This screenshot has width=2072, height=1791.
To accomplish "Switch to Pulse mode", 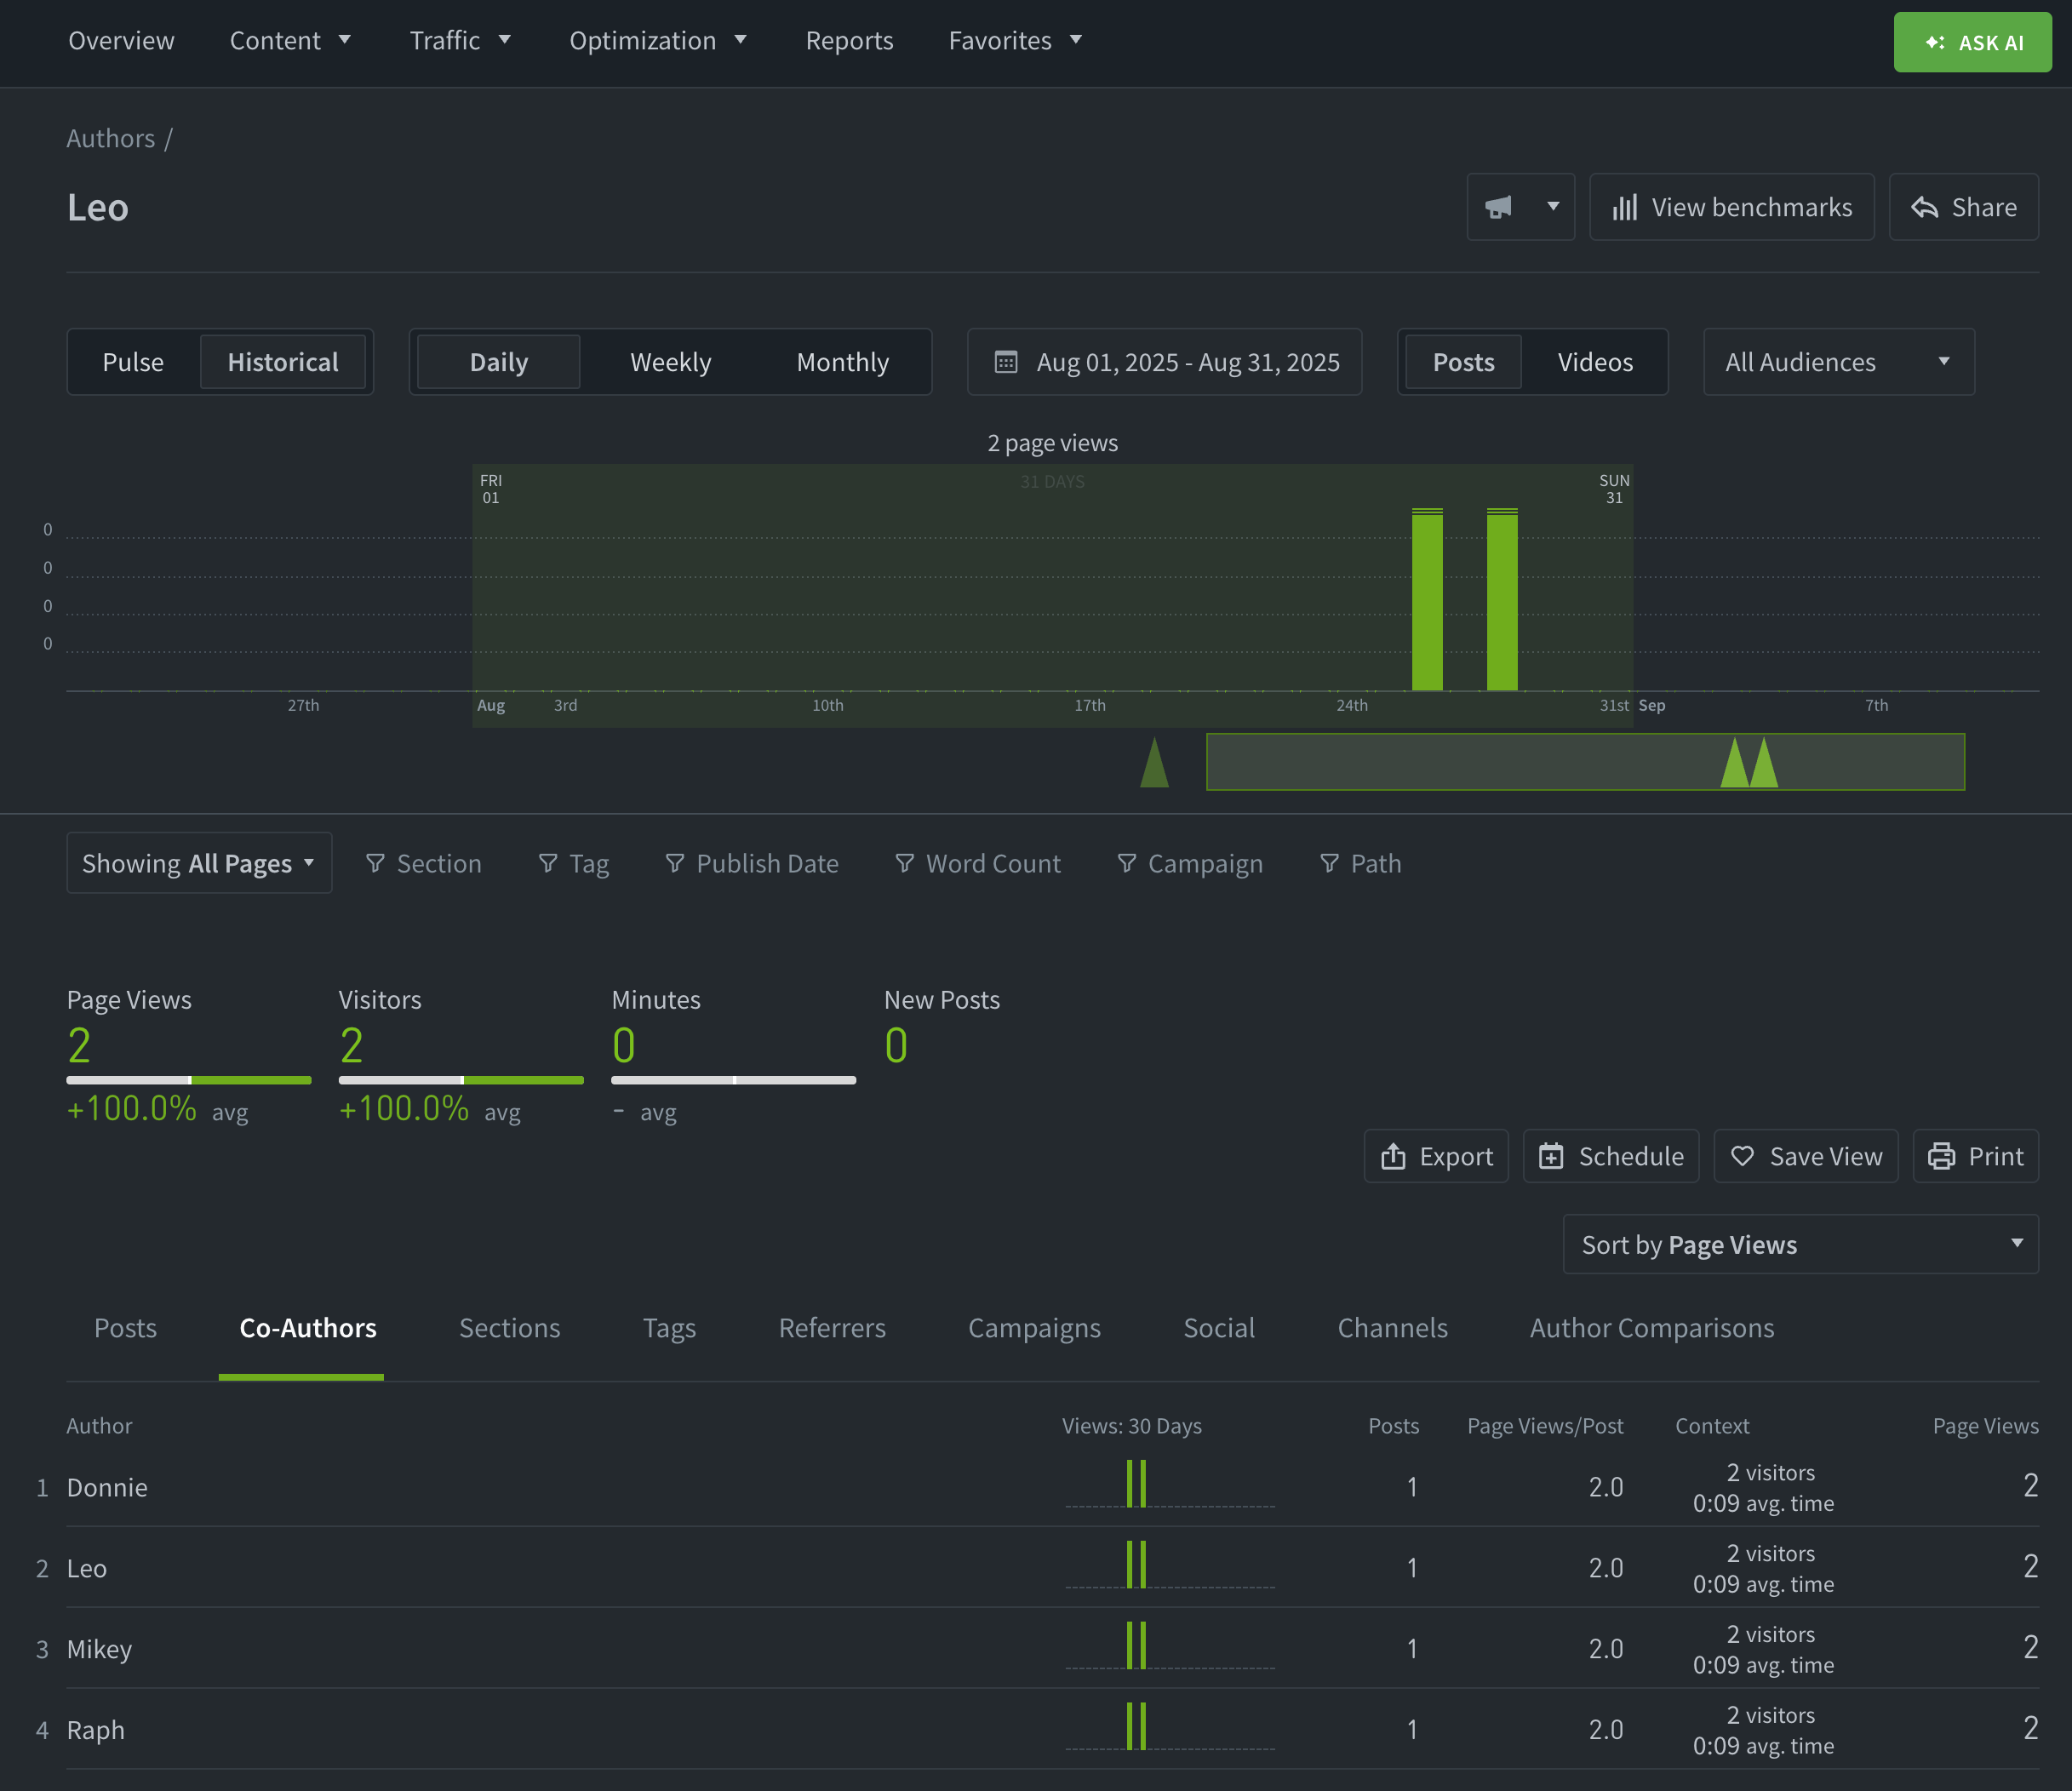I will 133,362.
